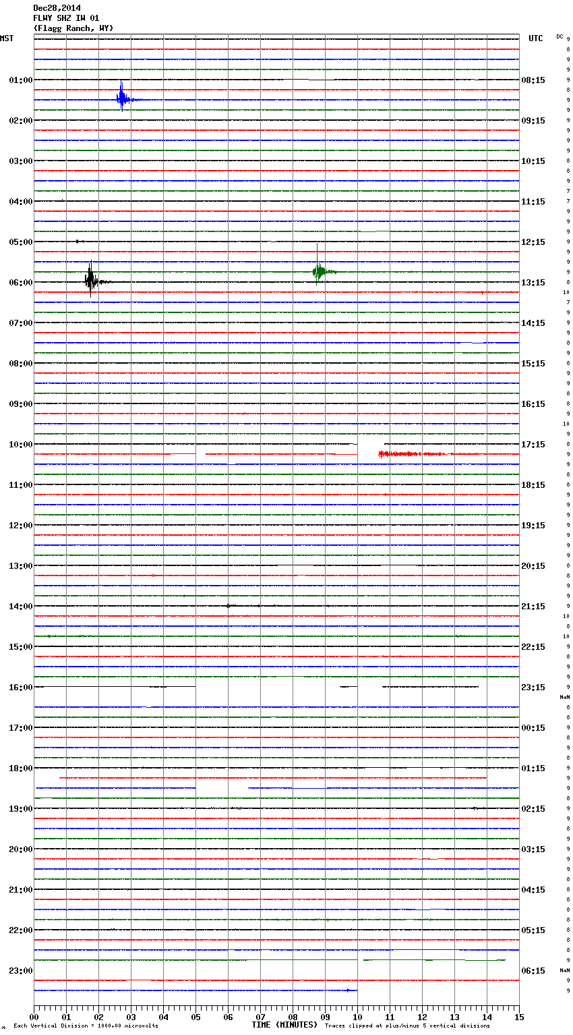Select the 22:00 MST time label
573x1035 pixels.
tap(21, 930)
